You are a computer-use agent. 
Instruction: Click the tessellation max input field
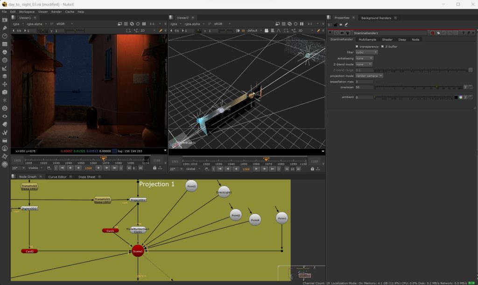click(x=364, y=82)
